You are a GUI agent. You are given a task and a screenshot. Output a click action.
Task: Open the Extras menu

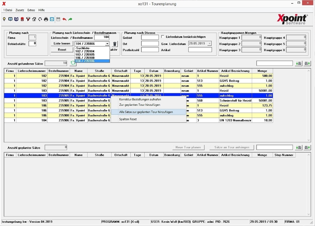31,10
